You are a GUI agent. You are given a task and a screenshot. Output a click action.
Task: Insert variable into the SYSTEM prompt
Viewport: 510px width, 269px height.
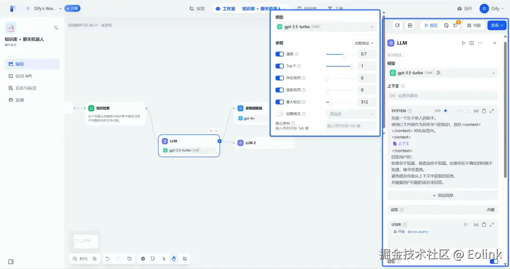pos(476,111)
